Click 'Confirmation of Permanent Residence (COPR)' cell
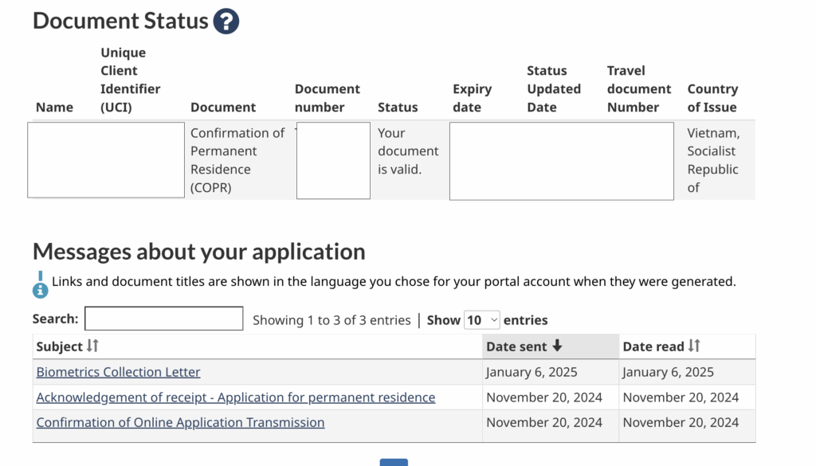 pyautogui.click(x=237, y=160)
